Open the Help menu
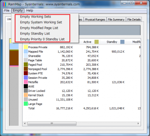 point(30,10)
